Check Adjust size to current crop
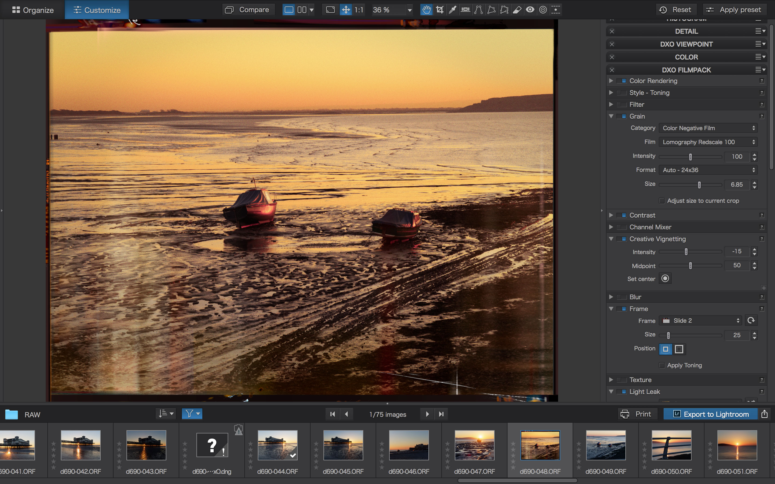The image size is (775, 484). tap(662, 201)
